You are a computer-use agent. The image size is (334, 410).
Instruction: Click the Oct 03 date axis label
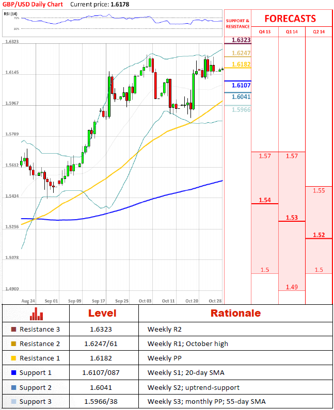click(145, 301)
